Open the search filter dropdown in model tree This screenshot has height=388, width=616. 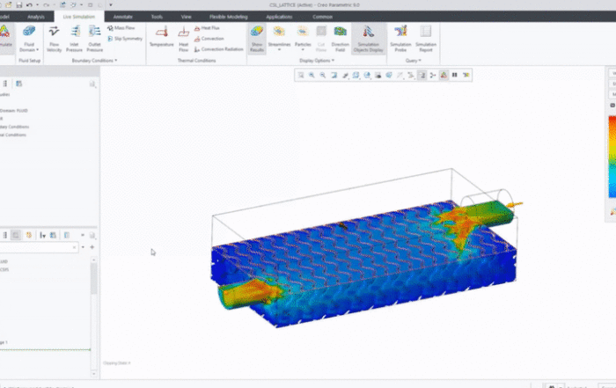[83, 247]
